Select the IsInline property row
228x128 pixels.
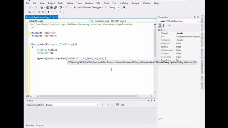pyautogui.click(x=179, y=47)
